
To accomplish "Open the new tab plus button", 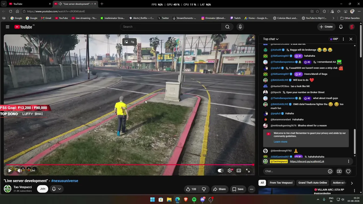I will point(102,4).
